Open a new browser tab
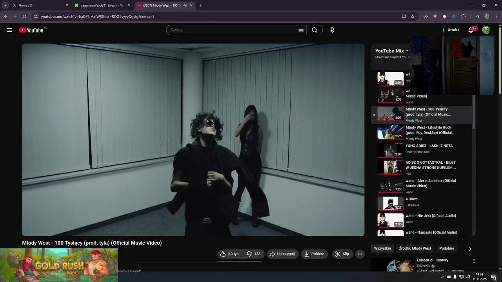502x282 pixels. pyautogui.click(x=201, y=5)
